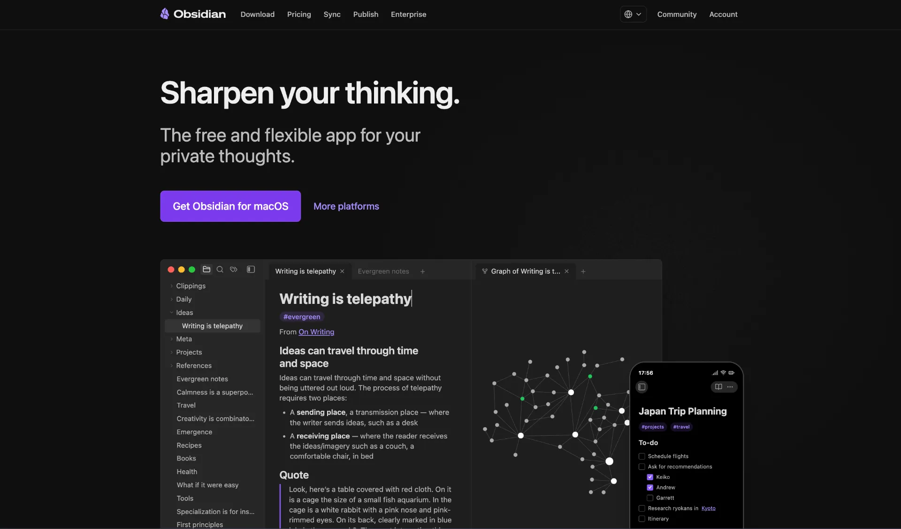Open the Publish page
This screenshot has height=529, width=901.
366,14
